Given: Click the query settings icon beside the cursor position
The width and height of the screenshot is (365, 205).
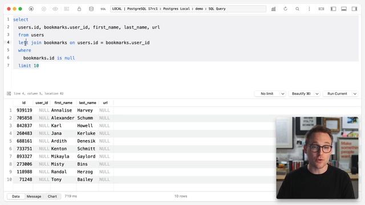Looking at the screenshot, I should pos(9,93).
